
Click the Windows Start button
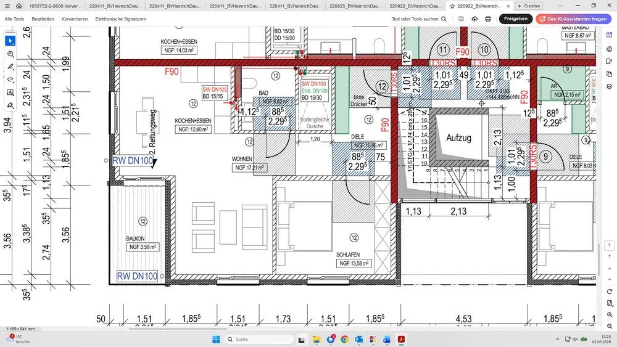click(x=216, y=340)
